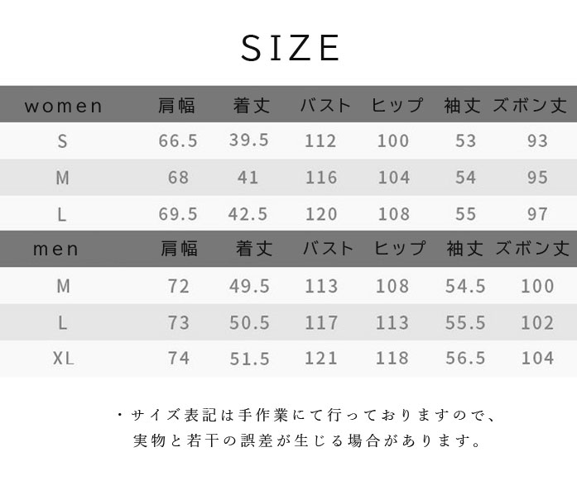Click the men's XL pants length 104
Screen dimensions: 577x495
537,359
